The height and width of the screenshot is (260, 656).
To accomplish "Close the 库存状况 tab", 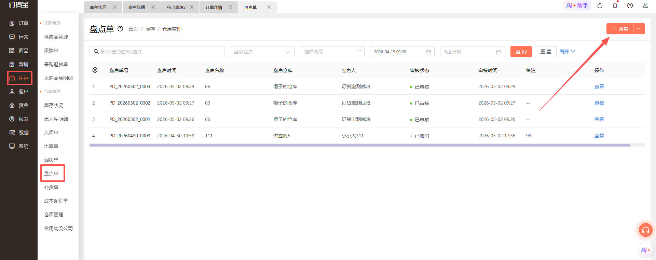I will tap(114, 7).
